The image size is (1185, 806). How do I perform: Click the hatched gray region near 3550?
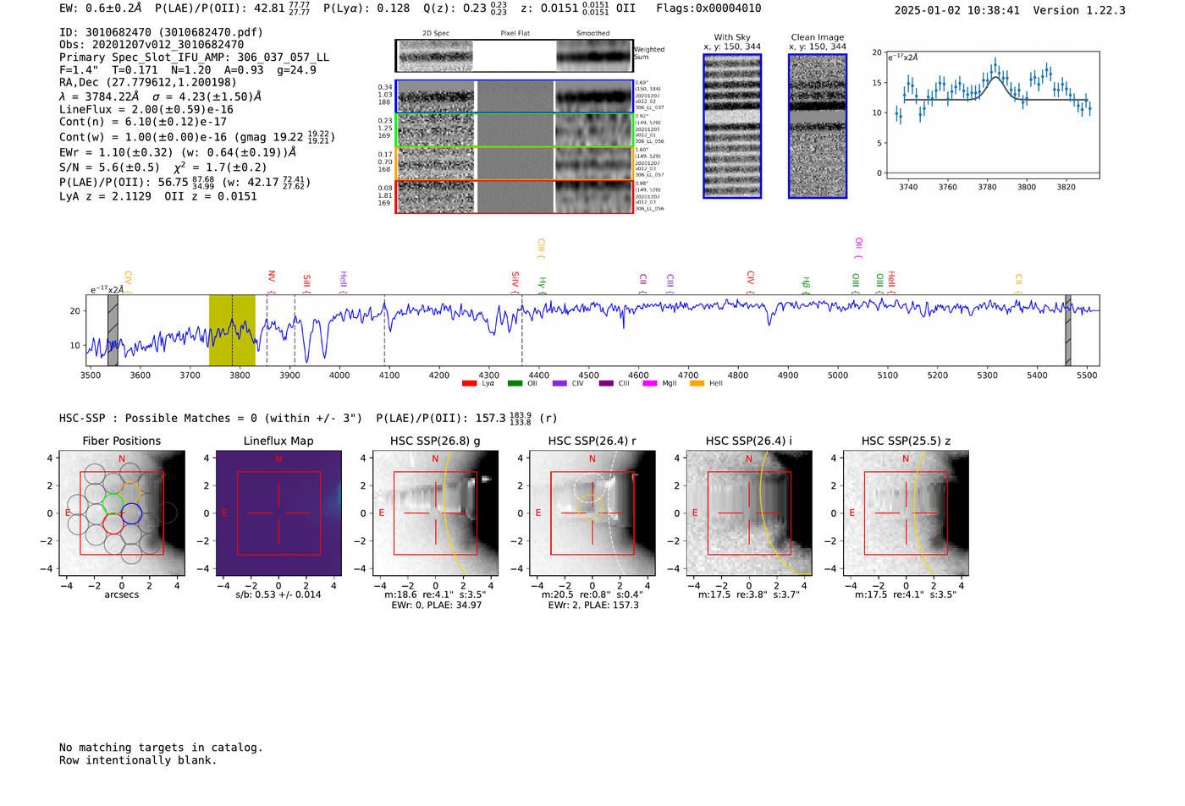coord(113,331)
